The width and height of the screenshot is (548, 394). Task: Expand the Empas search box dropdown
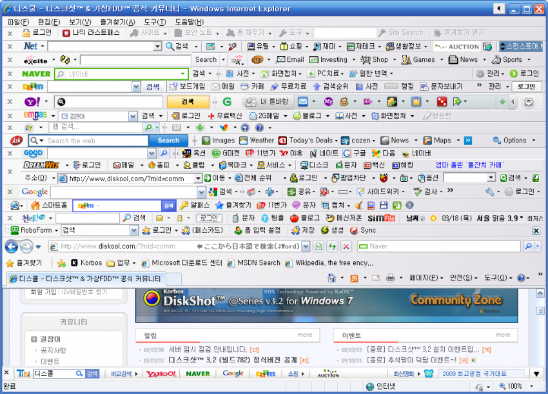[x=133, y=115]
